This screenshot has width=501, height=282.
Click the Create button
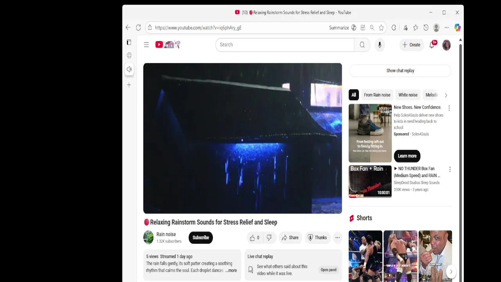411,45
